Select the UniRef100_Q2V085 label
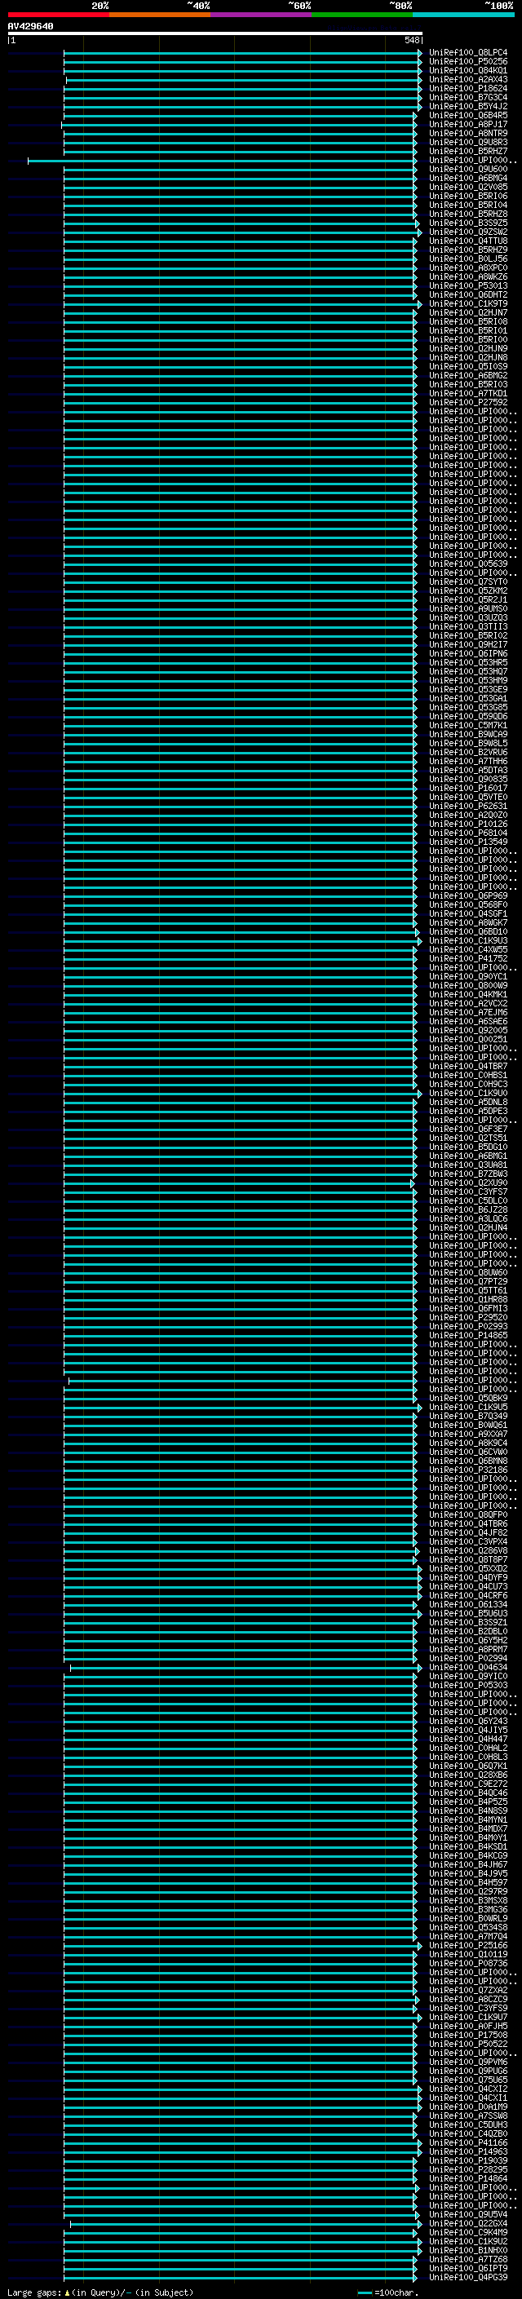 coord(467,188)
